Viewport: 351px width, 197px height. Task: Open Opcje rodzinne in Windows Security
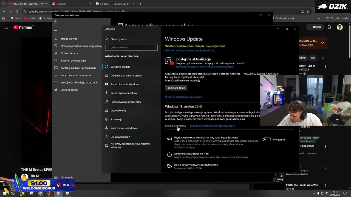click(69, 90)
